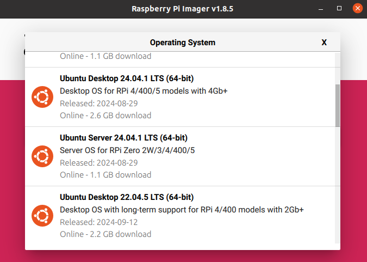This screenshot has height=262, width=367.
Task: Minimize the Raspberry Pi Imager window
Action: (x=321, y=9)
